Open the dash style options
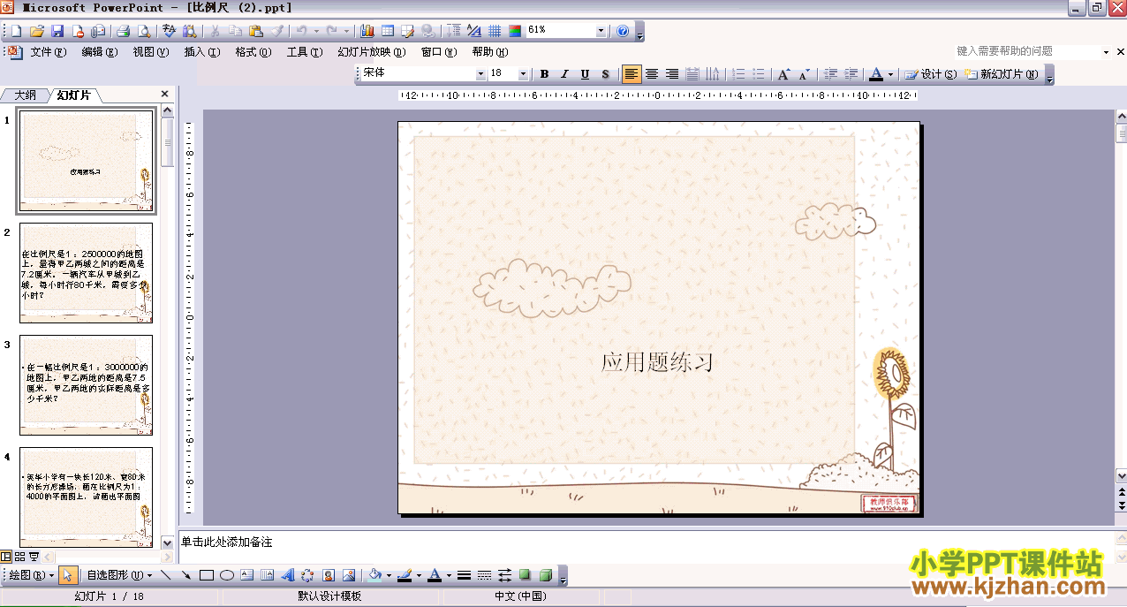This screenshot has width=1127, height=607. pyautogui.click(x=484, y=575)
